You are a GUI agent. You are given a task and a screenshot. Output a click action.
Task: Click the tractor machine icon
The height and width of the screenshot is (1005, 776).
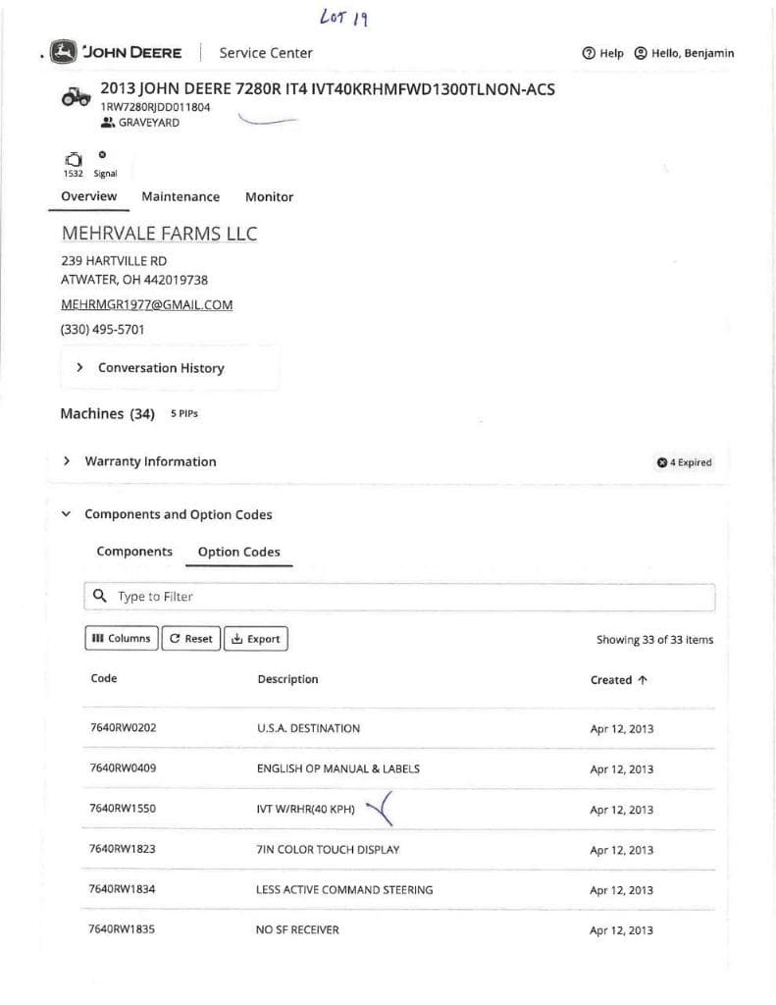point(77,96)
